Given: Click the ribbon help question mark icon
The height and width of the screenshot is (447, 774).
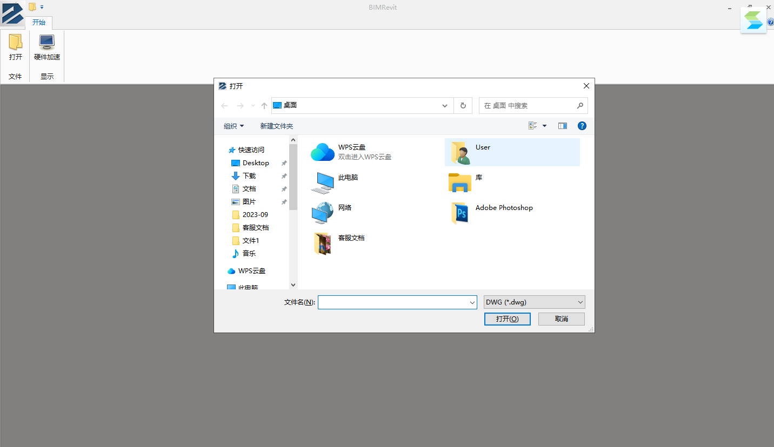Looking at the screenshot, I should pos(771,22).
